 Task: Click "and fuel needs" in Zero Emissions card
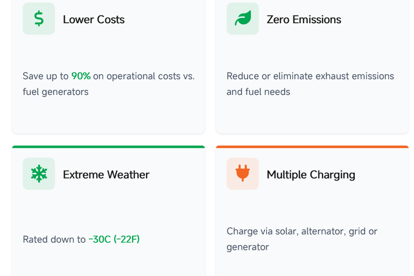pyautogui.click(x=258, y=92)
